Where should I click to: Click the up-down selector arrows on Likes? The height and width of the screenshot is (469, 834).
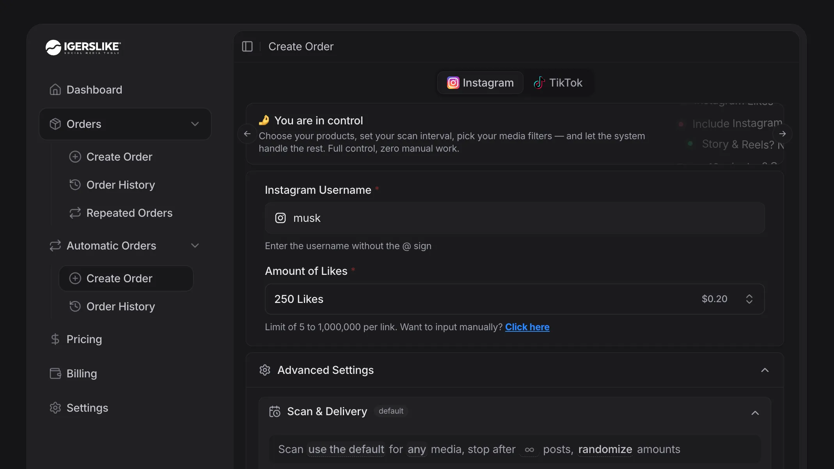(749, 299)
